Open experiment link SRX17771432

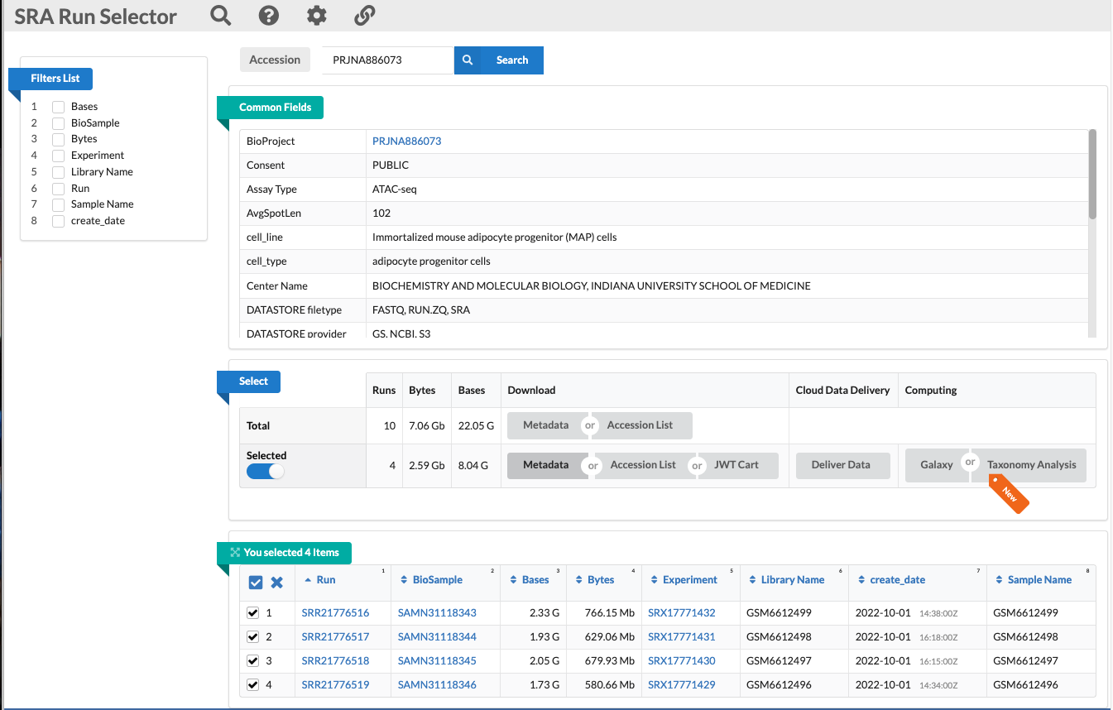(681, 613)
